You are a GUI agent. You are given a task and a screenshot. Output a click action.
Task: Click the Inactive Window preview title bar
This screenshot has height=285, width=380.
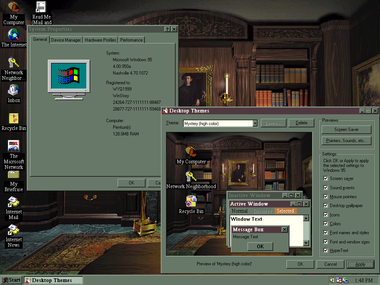pos(264,195)
